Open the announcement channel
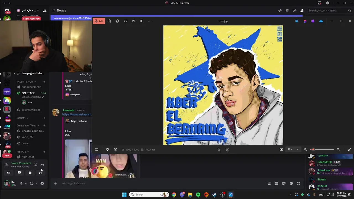Image resolution: width=354 pixels, height=199 pixels. 31,87
